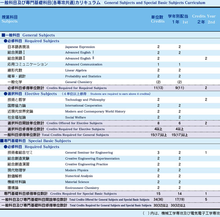This screenshot has width=220, height=217.
Task: Select the '技術者総合ゼミ' subject name
Action: tap(20, 152)
